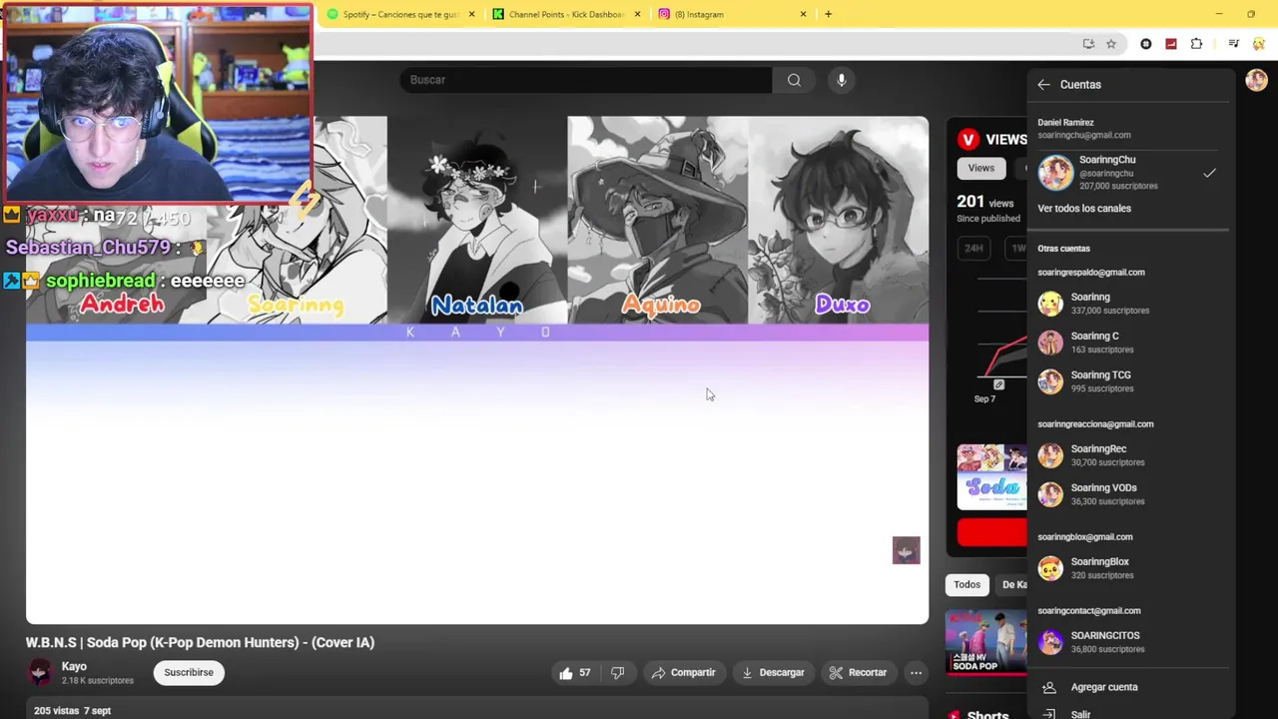Screen dimensions: 1278x719
Task: Select SoaringgBlox account avatar
Action: [x=1050, y=568]
